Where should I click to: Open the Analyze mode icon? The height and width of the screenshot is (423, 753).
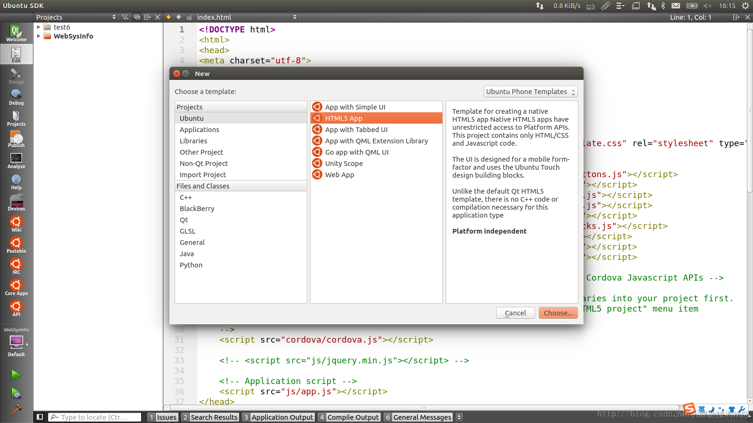[16, 160]
